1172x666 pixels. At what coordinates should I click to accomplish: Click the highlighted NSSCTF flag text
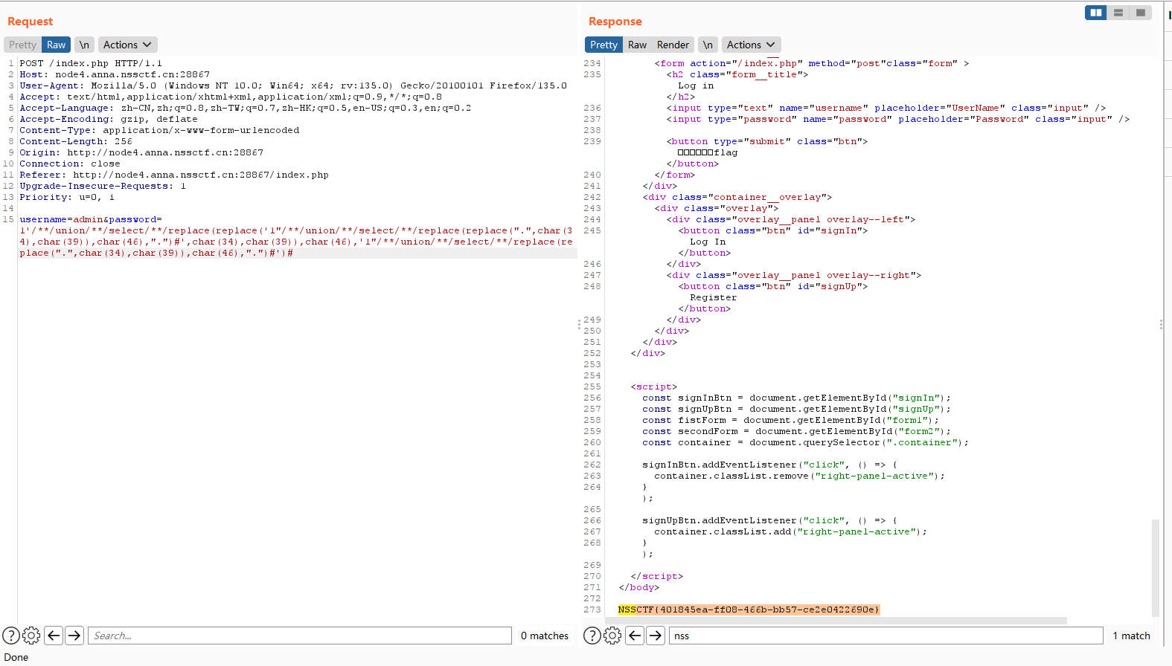click(x=749, y=610)
